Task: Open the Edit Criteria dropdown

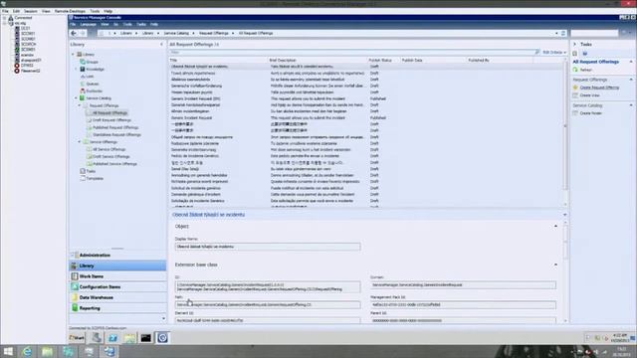Action: [x=554, y=53]
